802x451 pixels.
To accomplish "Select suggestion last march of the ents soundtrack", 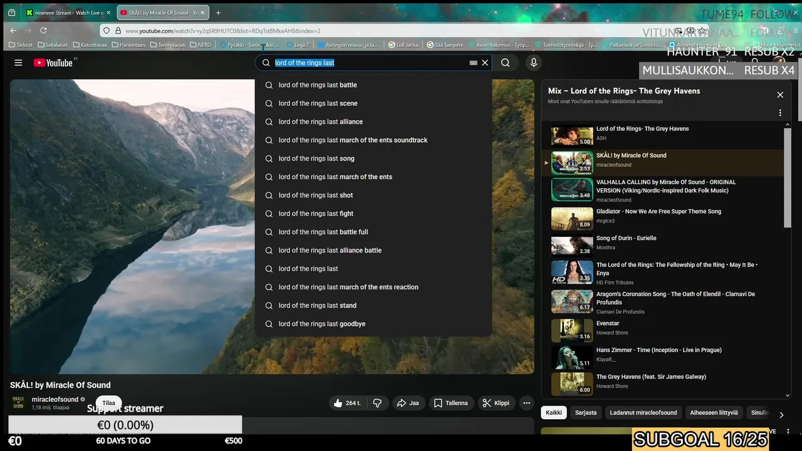I will click(x=373, y=140).
